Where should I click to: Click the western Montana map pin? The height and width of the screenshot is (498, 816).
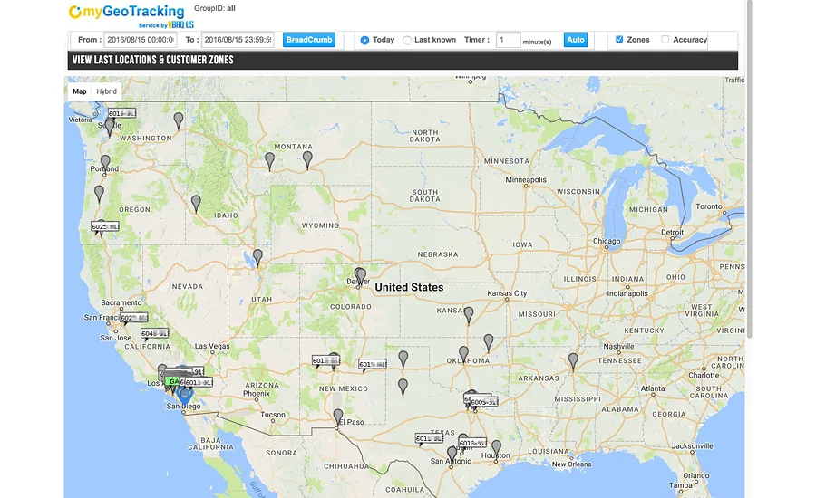[269, 161]
